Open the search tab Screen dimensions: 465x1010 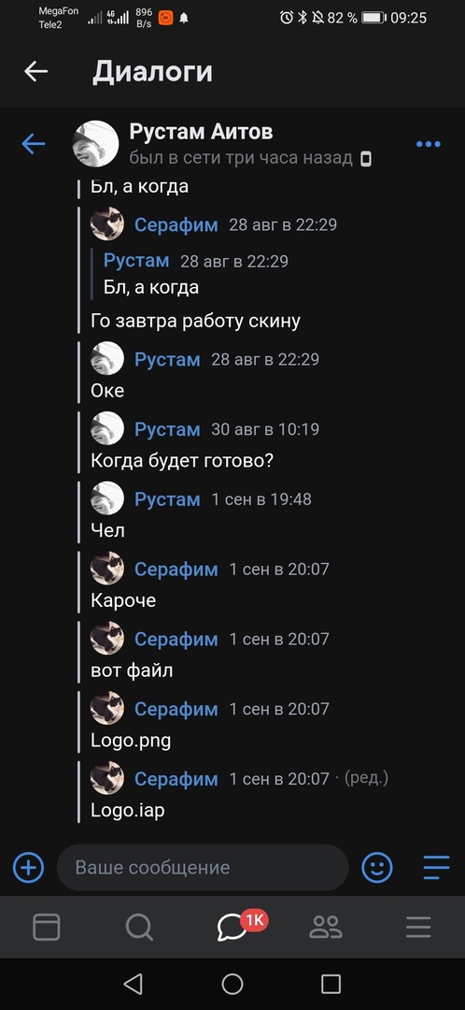coord(139,928)
